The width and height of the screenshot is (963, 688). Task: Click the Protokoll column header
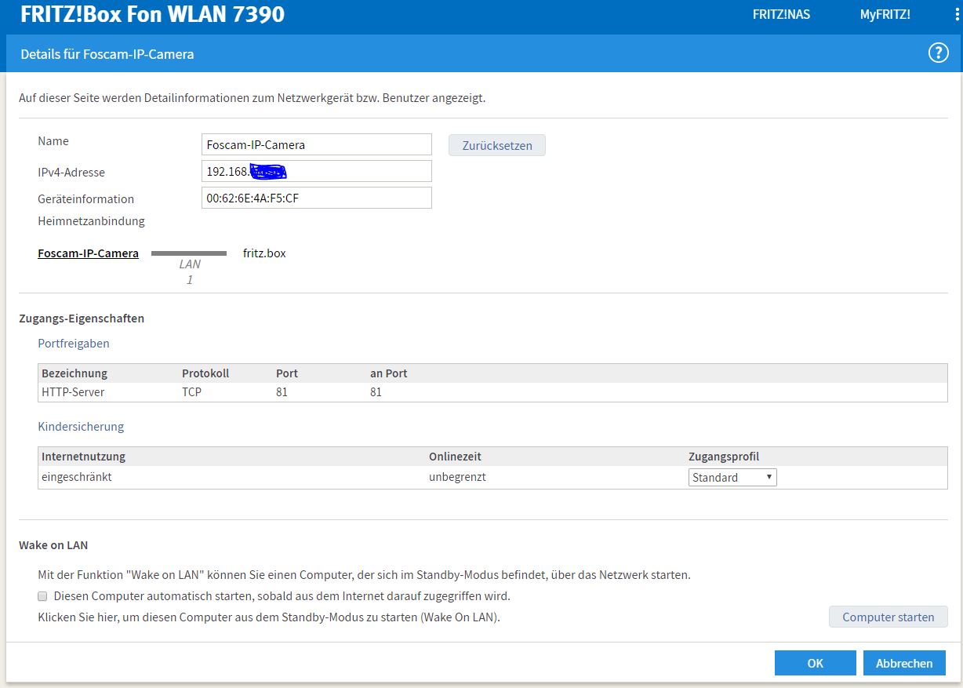point(205,373)
